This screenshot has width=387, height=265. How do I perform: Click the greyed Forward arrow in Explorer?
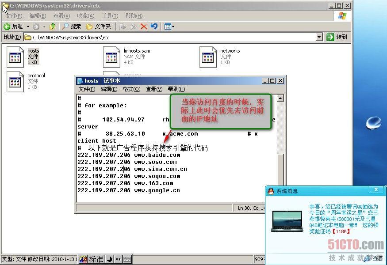[x=36, y=26]
